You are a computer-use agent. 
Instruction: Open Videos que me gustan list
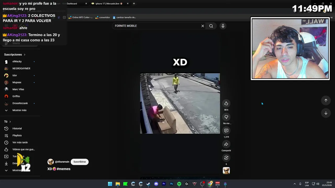24,149
